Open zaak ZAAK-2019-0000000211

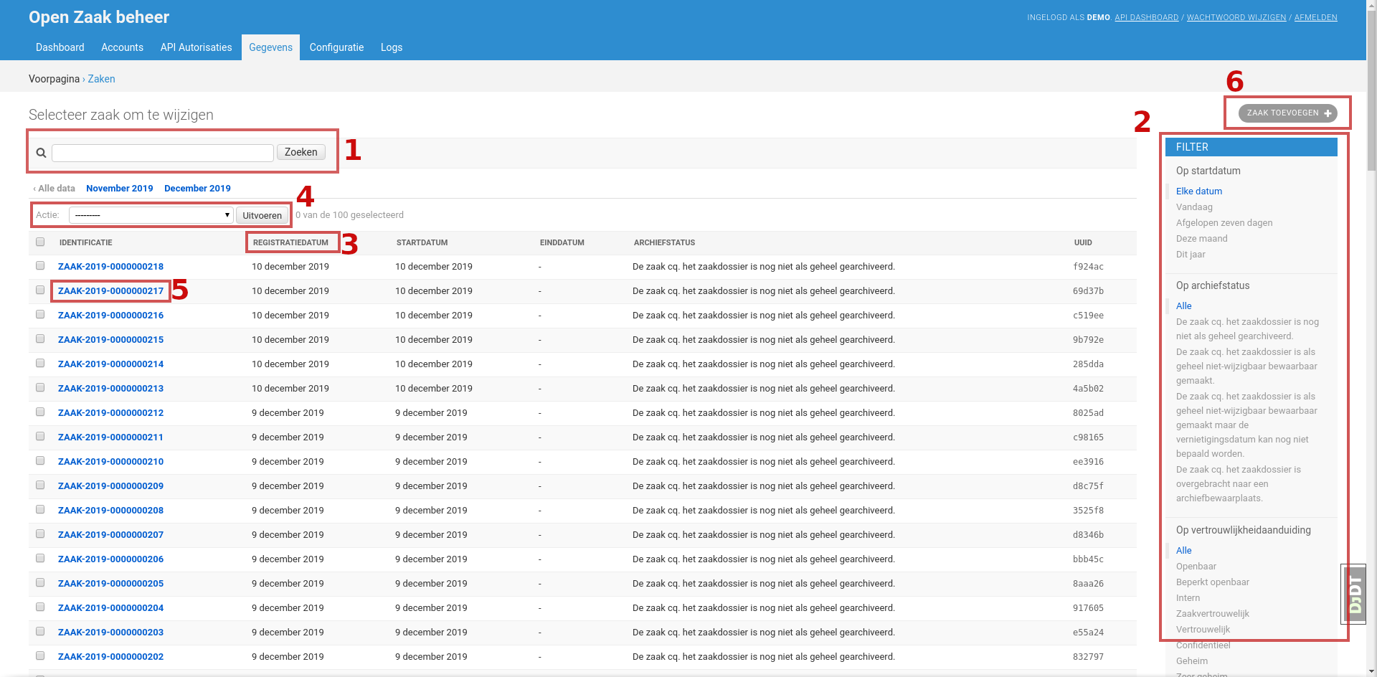coord(110,437)
